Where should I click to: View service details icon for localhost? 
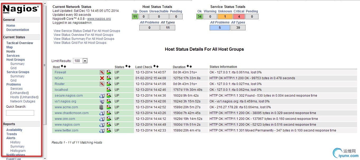pyautogui.click(x=109, y=90)
